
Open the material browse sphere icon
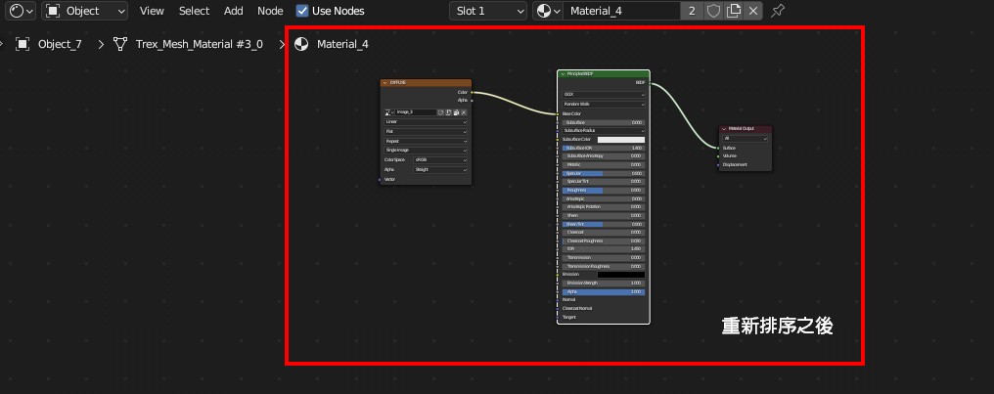coord(549,11)
